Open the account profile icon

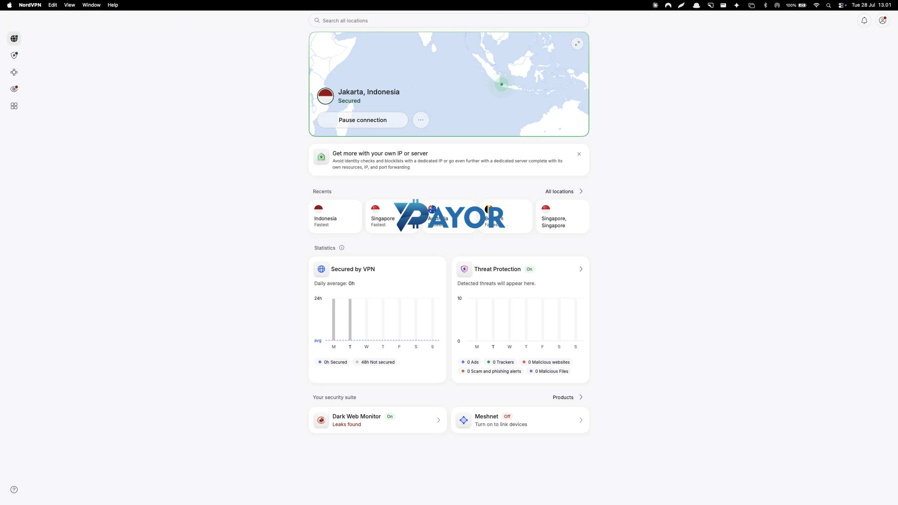tap(883, 21)
